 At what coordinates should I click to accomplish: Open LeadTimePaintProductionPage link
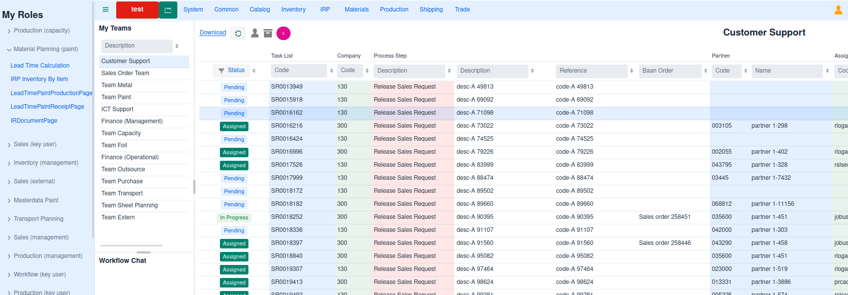point(52,93)
